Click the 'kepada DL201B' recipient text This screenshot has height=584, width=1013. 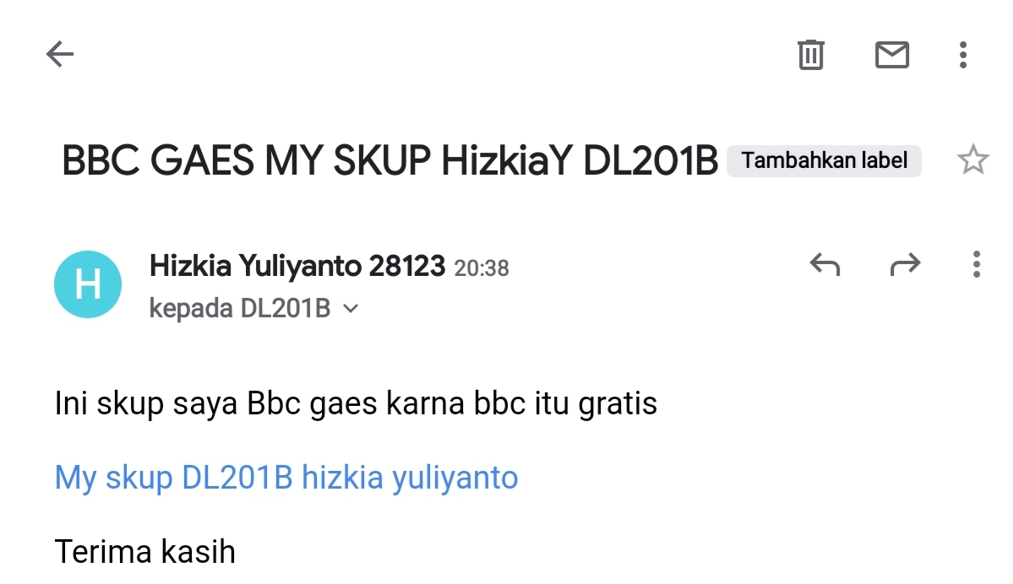coord(240,308)
